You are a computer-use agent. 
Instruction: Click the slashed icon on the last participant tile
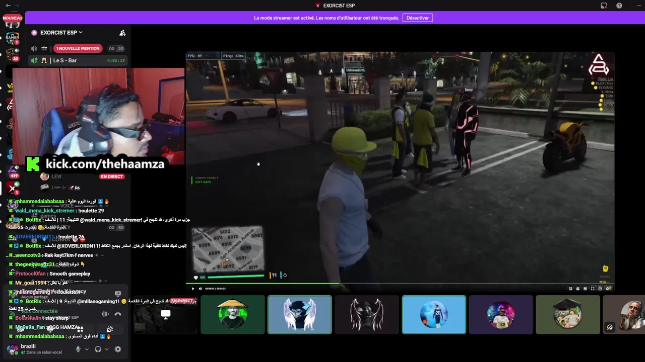click(x=610, y=327)
